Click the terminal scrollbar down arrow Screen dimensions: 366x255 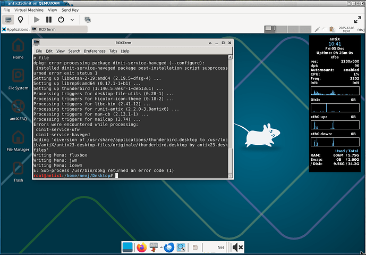coord(230,176)
